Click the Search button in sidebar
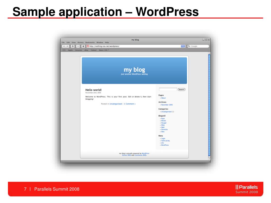Viewport: 271px width, 203px height. pos(182,89)
